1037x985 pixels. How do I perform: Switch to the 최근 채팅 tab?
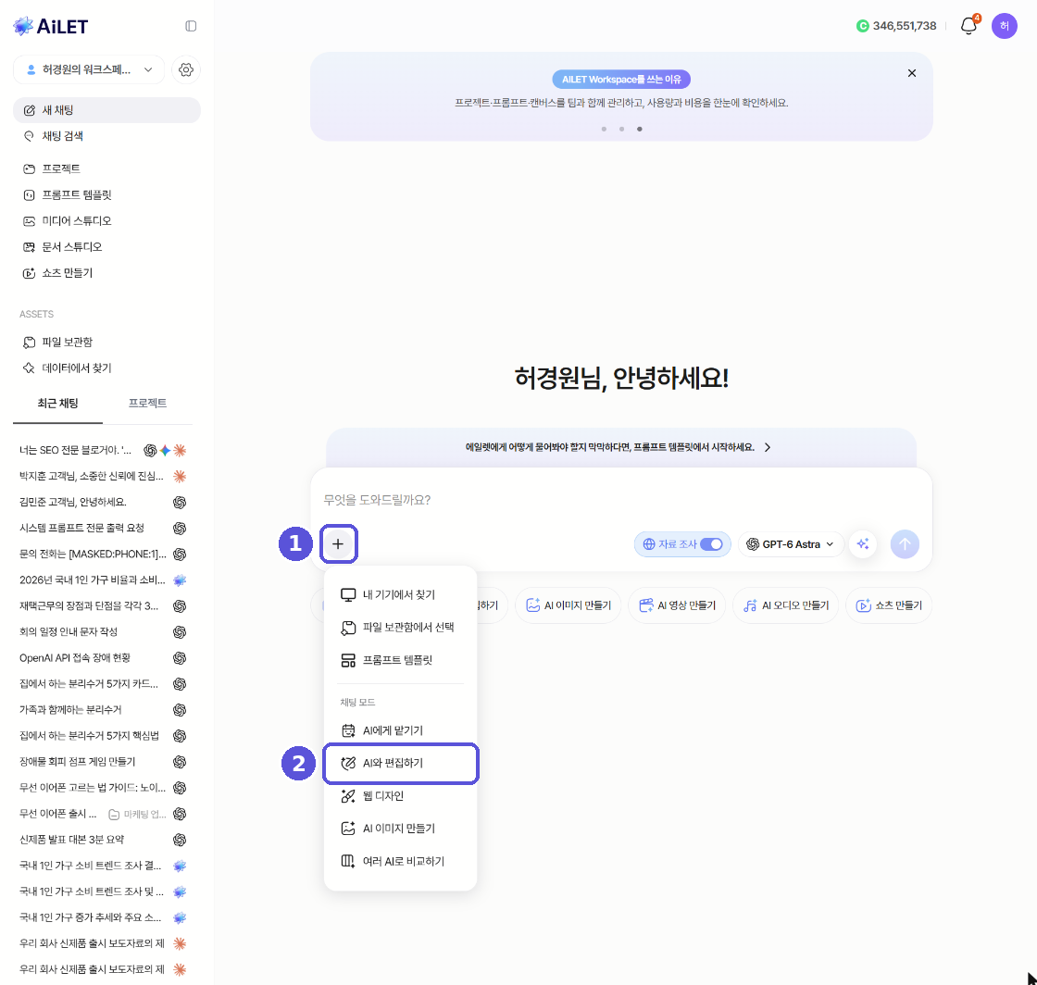click(57, 404)
